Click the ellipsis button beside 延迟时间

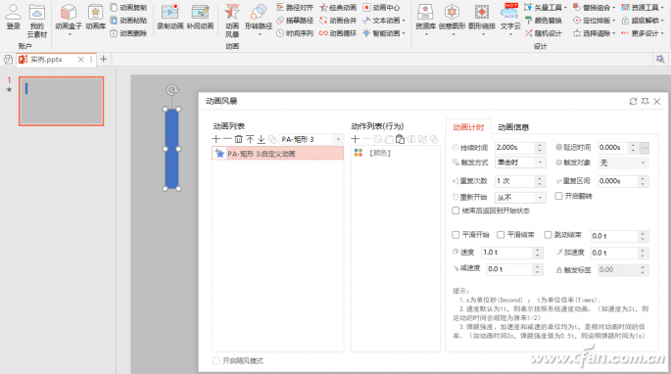[644, 148]
